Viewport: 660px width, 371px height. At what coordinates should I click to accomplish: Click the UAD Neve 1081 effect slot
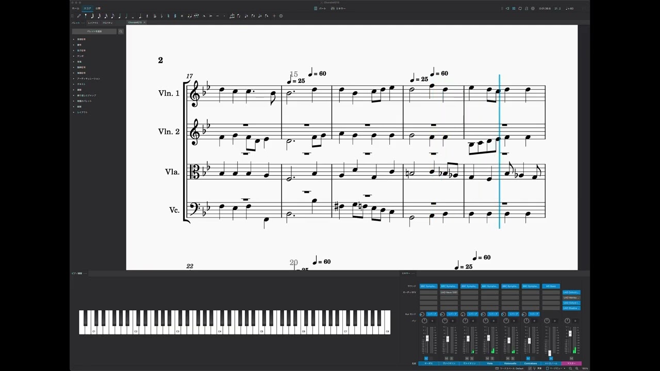pyautogui.click(x=449, y=292)
